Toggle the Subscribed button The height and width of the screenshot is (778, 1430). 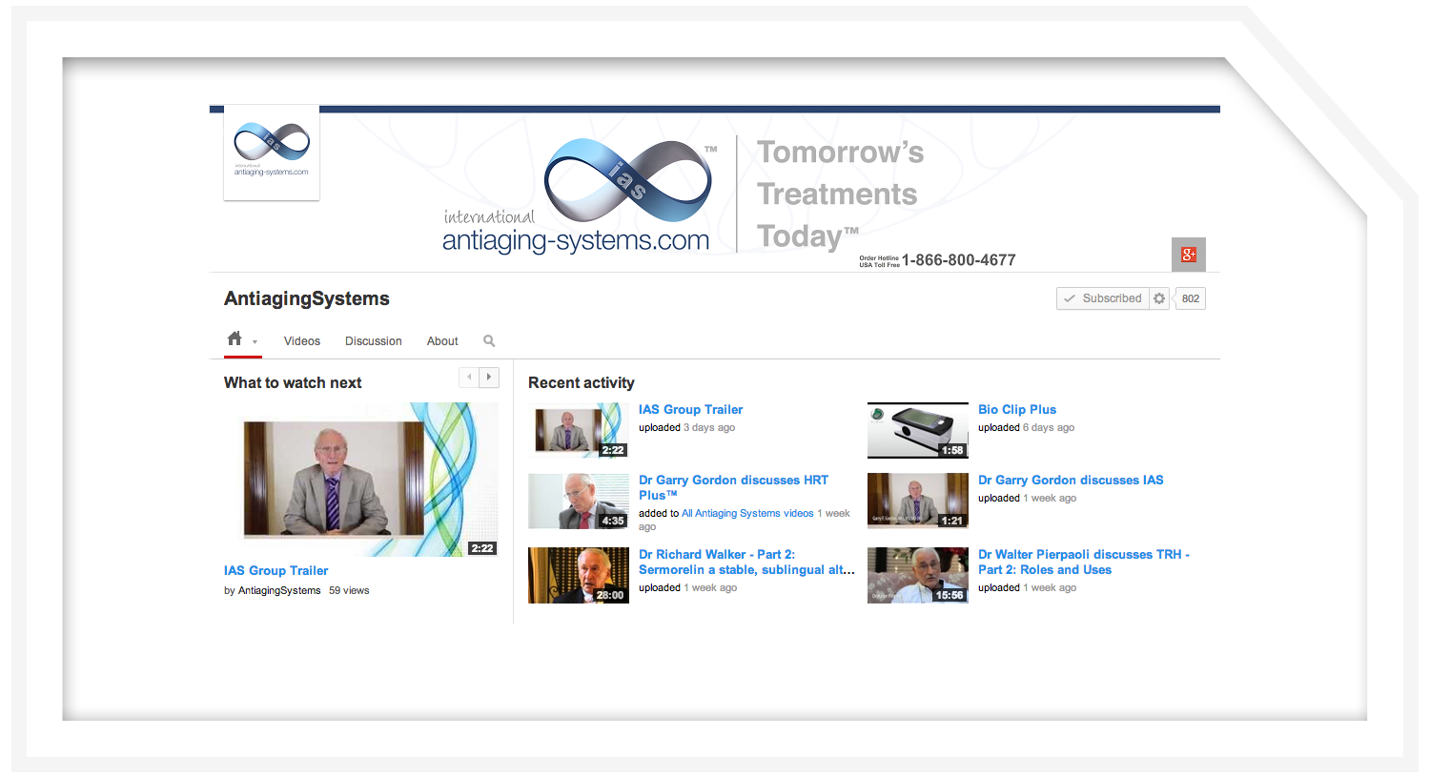click(1103, 298)
